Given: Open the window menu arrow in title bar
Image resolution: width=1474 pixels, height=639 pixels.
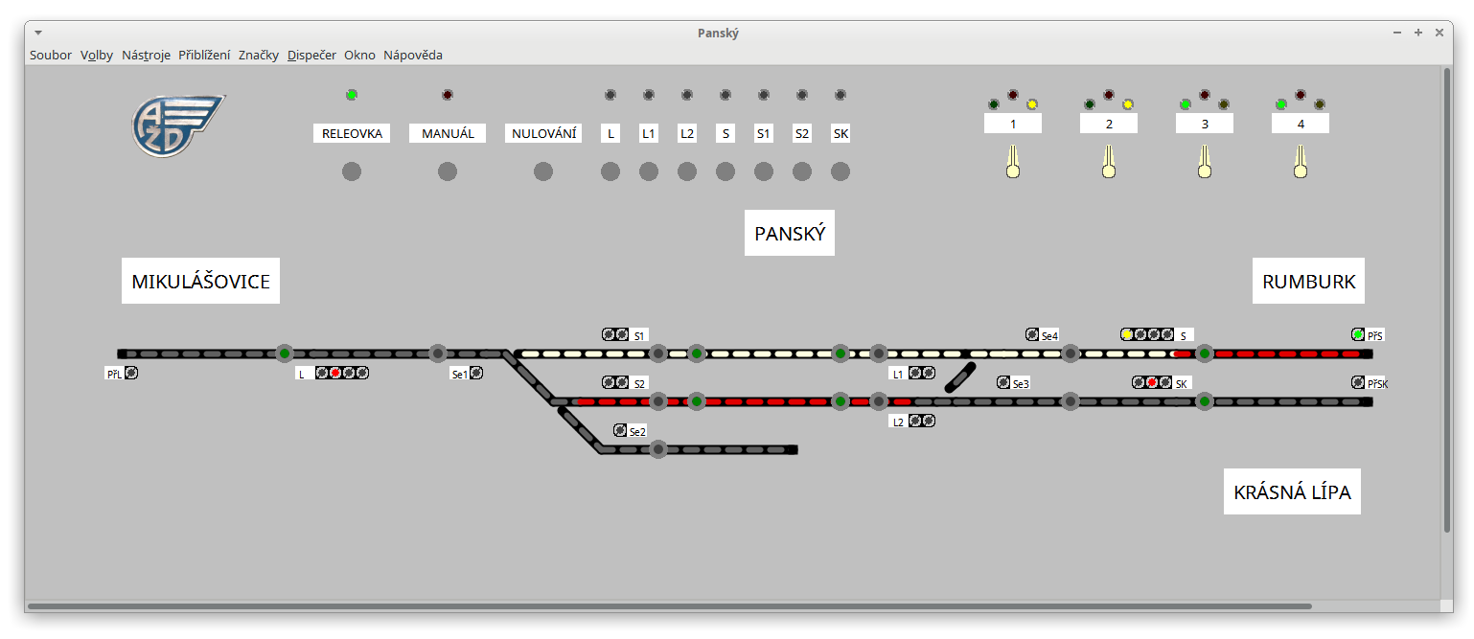Looking at the screenshot, I should 37,33.
